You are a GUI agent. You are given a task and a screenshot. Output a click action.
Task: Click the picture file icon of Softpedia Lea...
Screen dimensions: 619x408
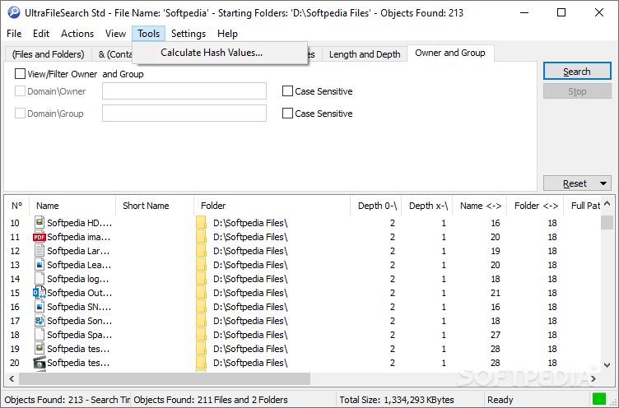[39, 264]
